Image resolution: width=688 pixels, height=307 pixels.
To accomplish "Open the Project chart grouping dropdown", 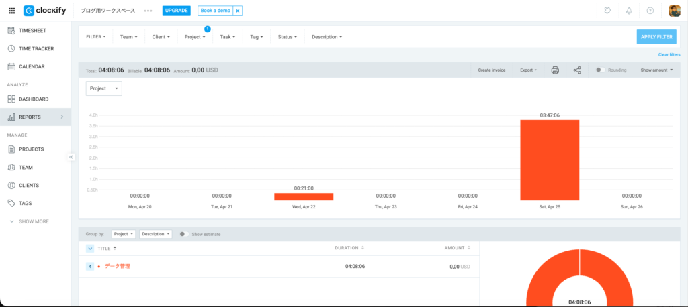I will 104,88.
